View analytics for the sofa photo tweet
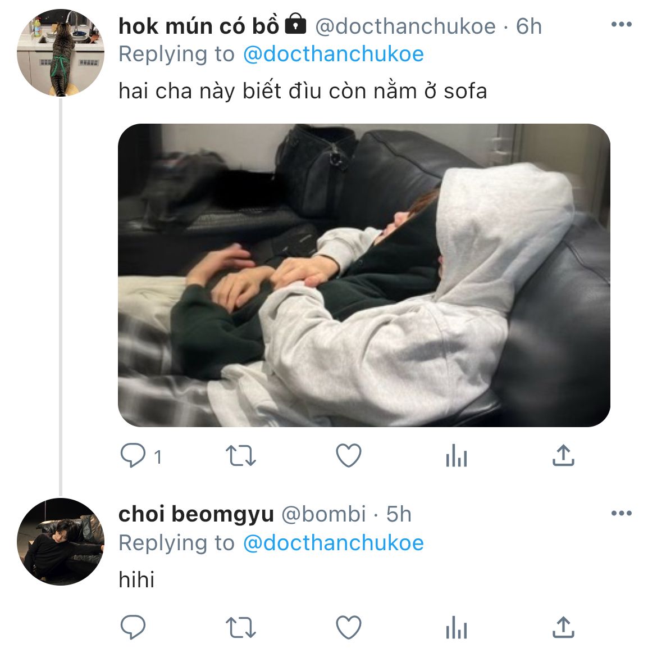 pos(456,456)
